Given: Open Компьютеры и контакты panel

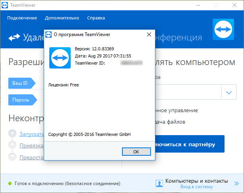Looking at the screenshot, I should [197, 181].
